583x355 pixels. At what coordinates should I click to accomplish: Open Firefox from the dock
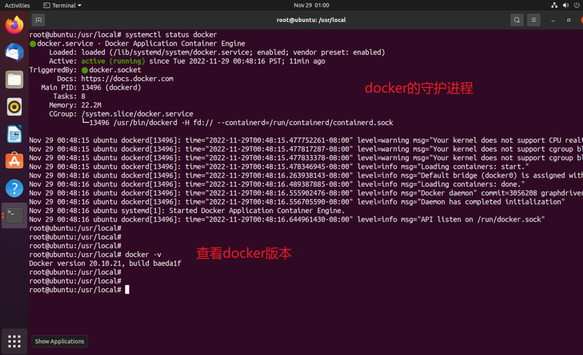click(15, 25)
